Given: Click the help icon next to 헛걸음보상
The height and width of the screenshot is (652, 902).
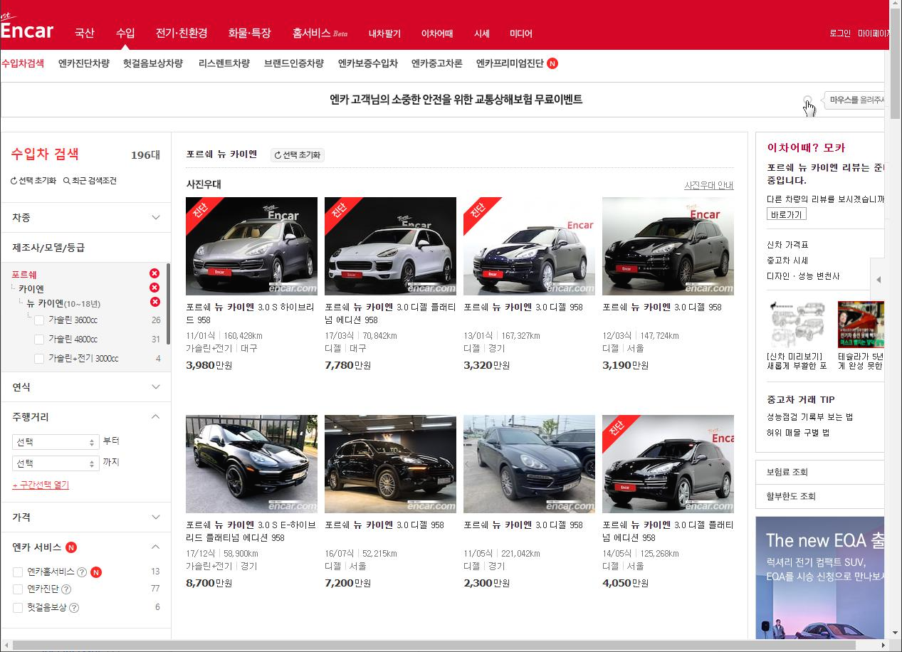Looking at the screenshot, I should (x=74, y=608).
